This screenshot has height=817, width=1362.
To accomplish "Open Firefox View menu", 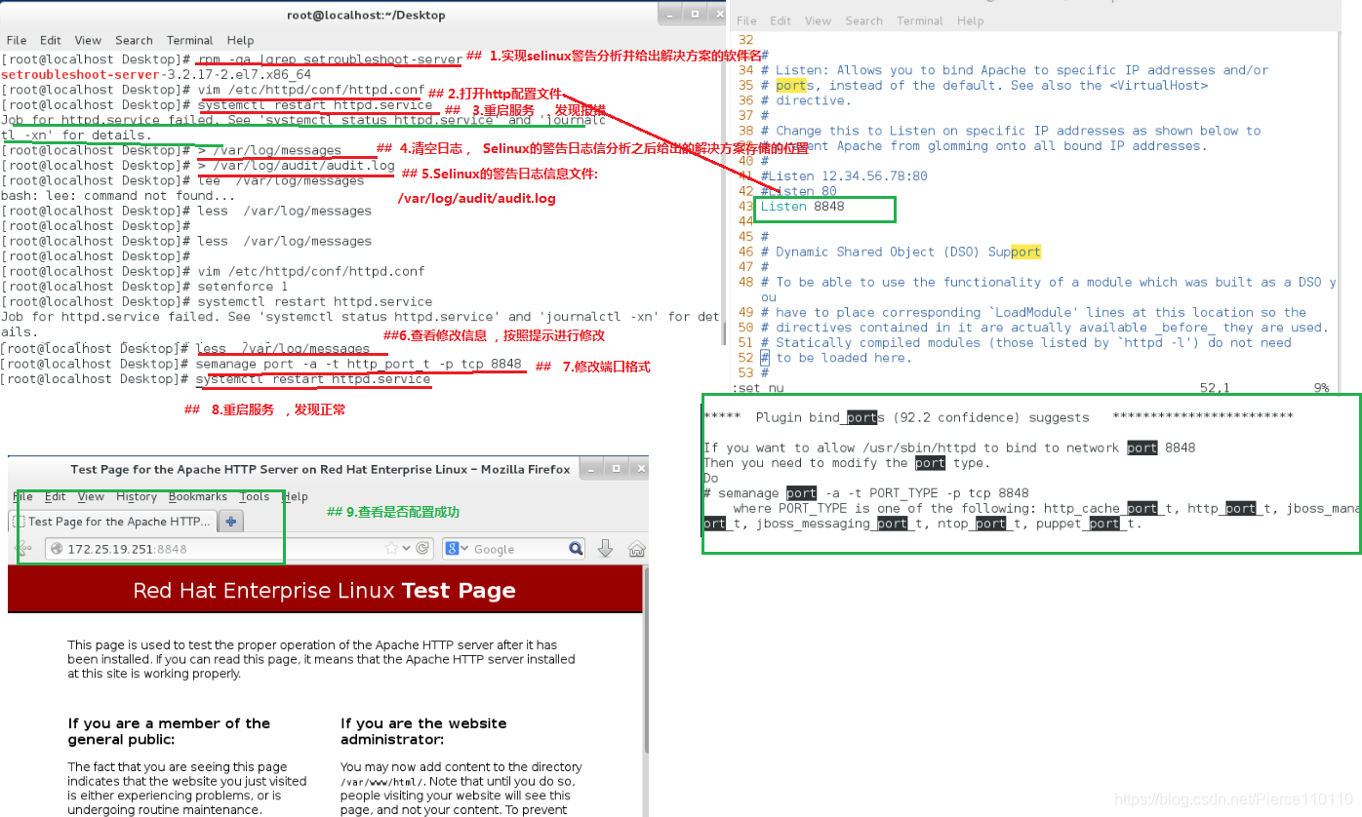I will pyautogui.click(x=91, y=496).
